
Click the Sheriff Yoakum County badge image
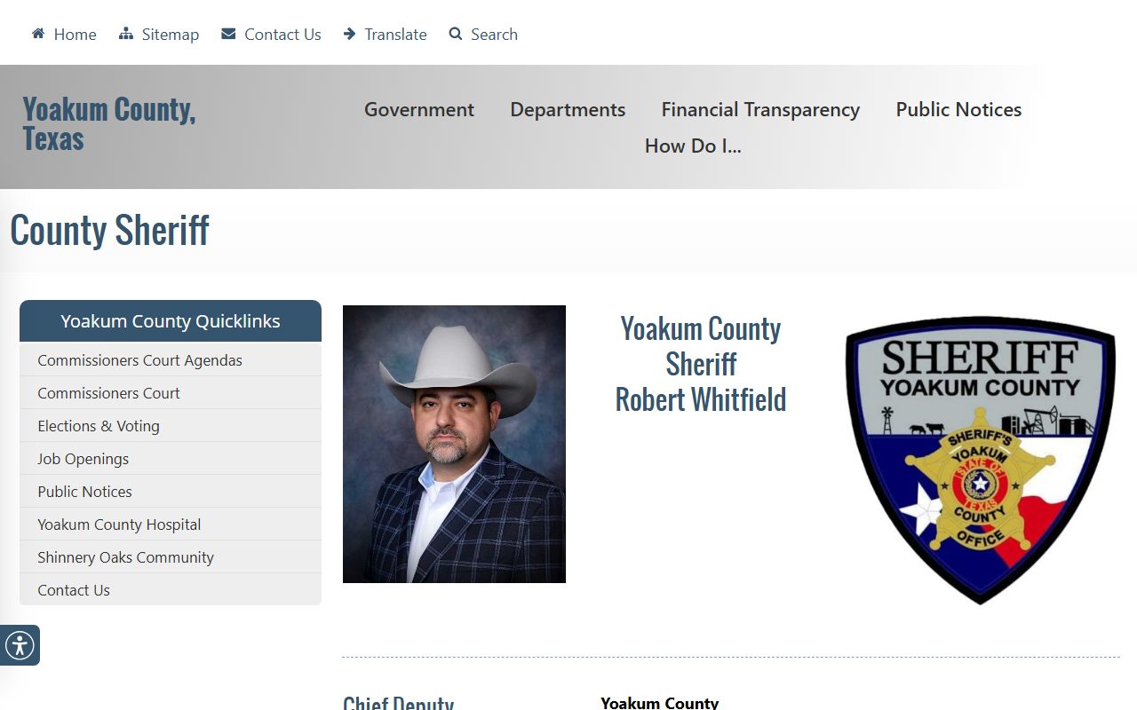click(980, 460)
